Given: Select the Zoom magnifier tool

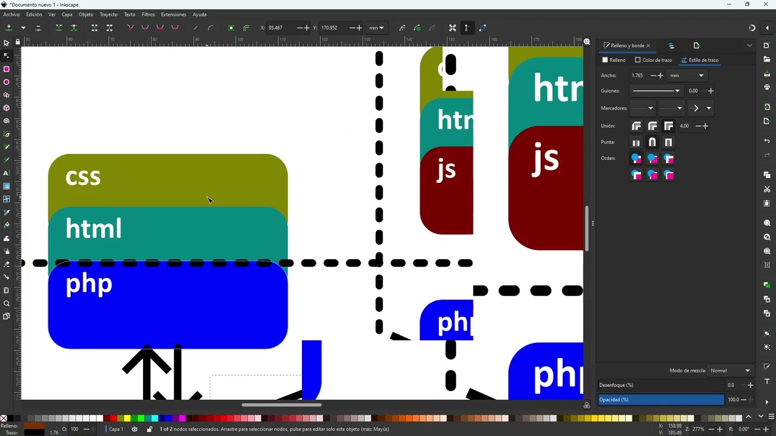Looking at the screenshot, I should click(6, 303).
